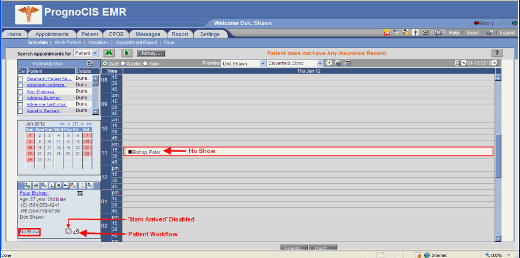Click the person with clock icon
The width and height of the screenshot is (520, 258).
(x=406, y=32)
